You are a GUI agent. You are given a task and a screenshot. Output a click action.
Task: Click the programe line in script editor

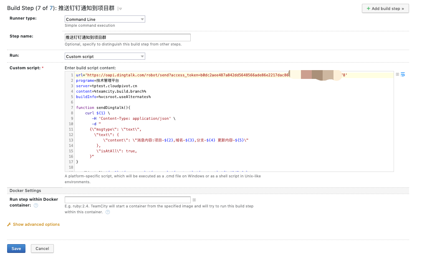98,81
